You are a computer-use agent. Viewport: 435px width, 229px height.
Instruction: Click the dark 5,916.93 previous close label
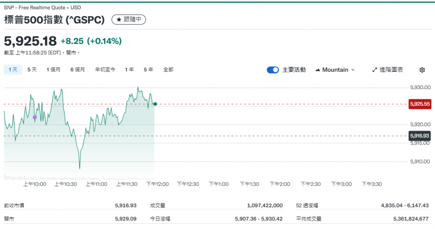coord(419,136)
